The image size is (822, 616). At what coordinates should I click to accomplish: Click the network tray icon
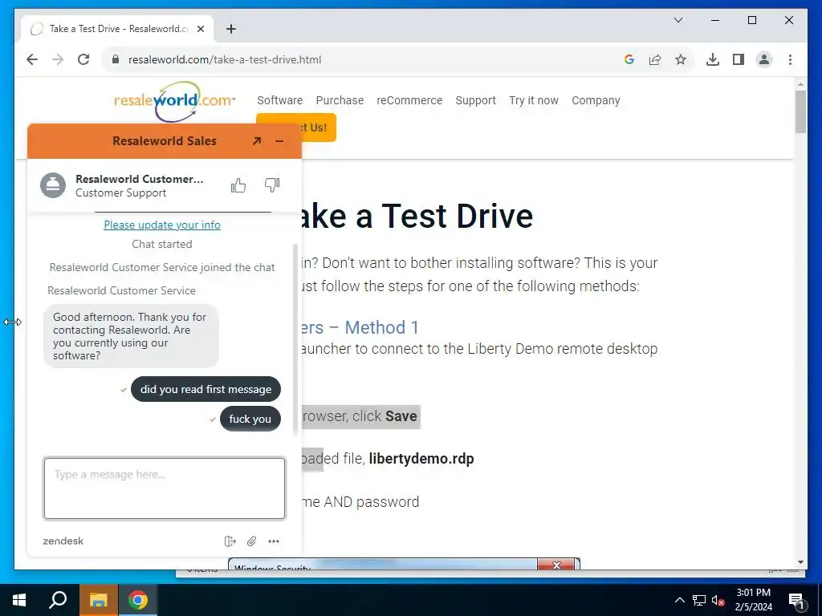pos(699,600)
